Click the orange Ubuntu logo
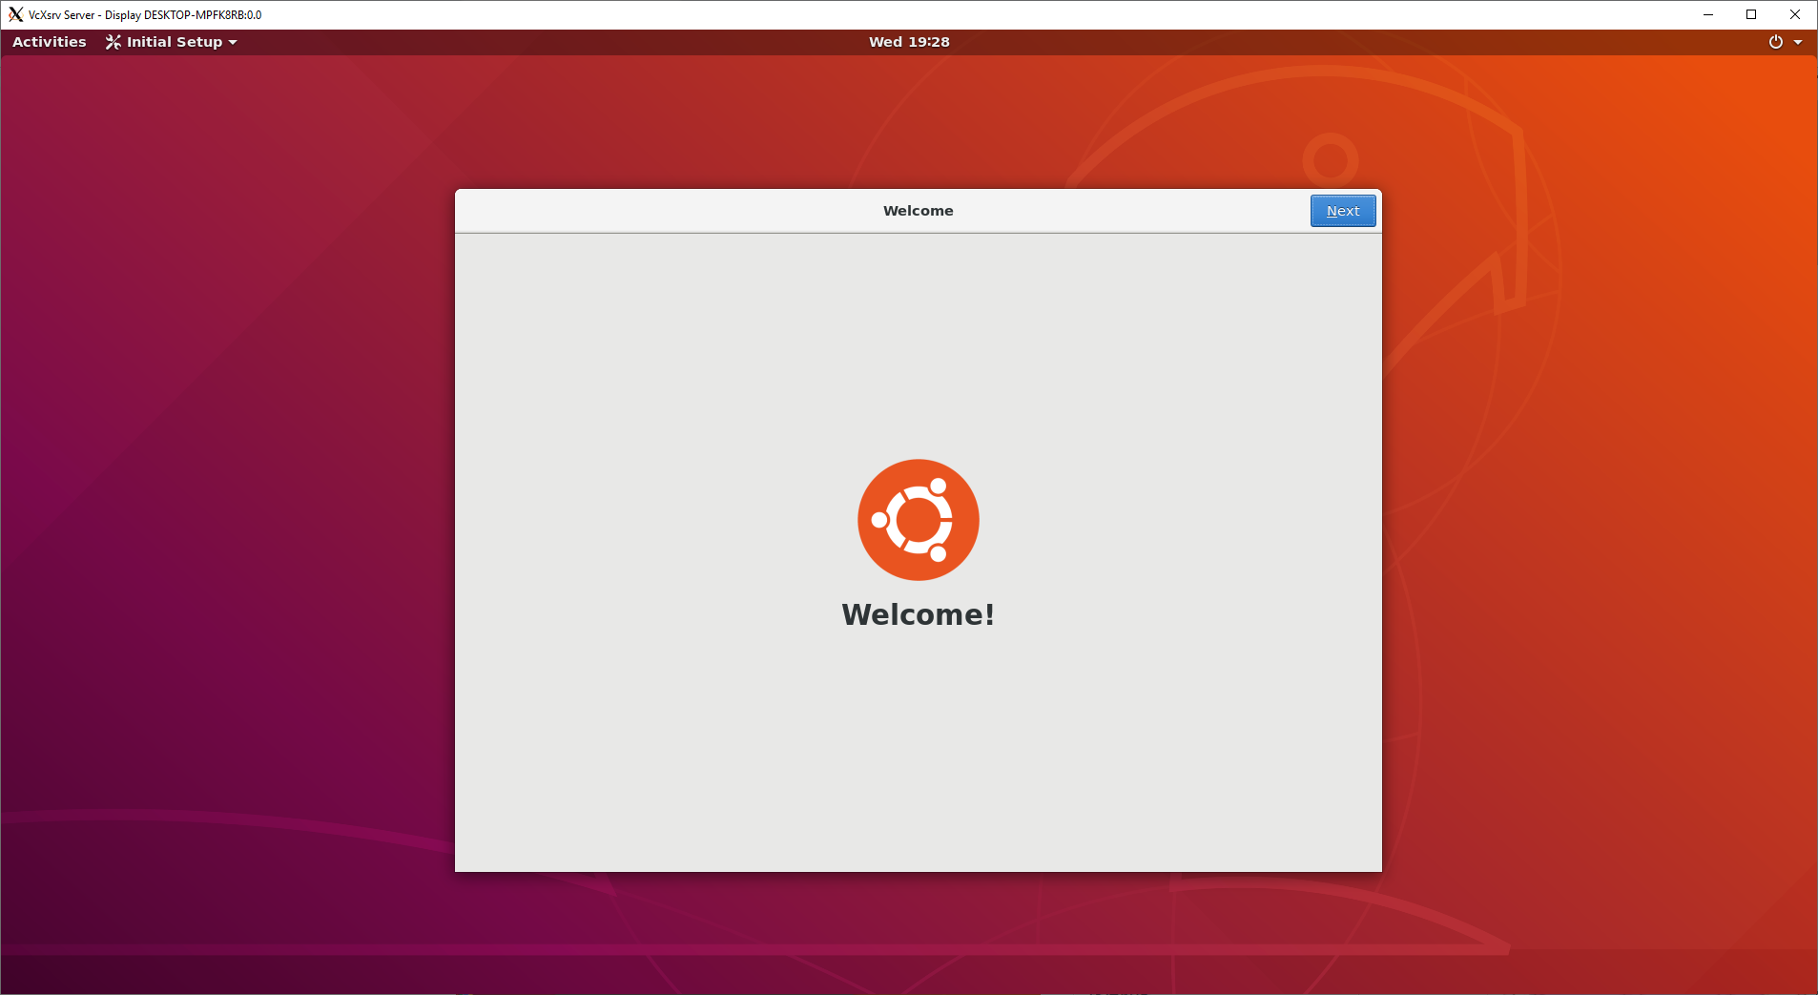Viewport: 1818px width, 995px height. (918, 520)
